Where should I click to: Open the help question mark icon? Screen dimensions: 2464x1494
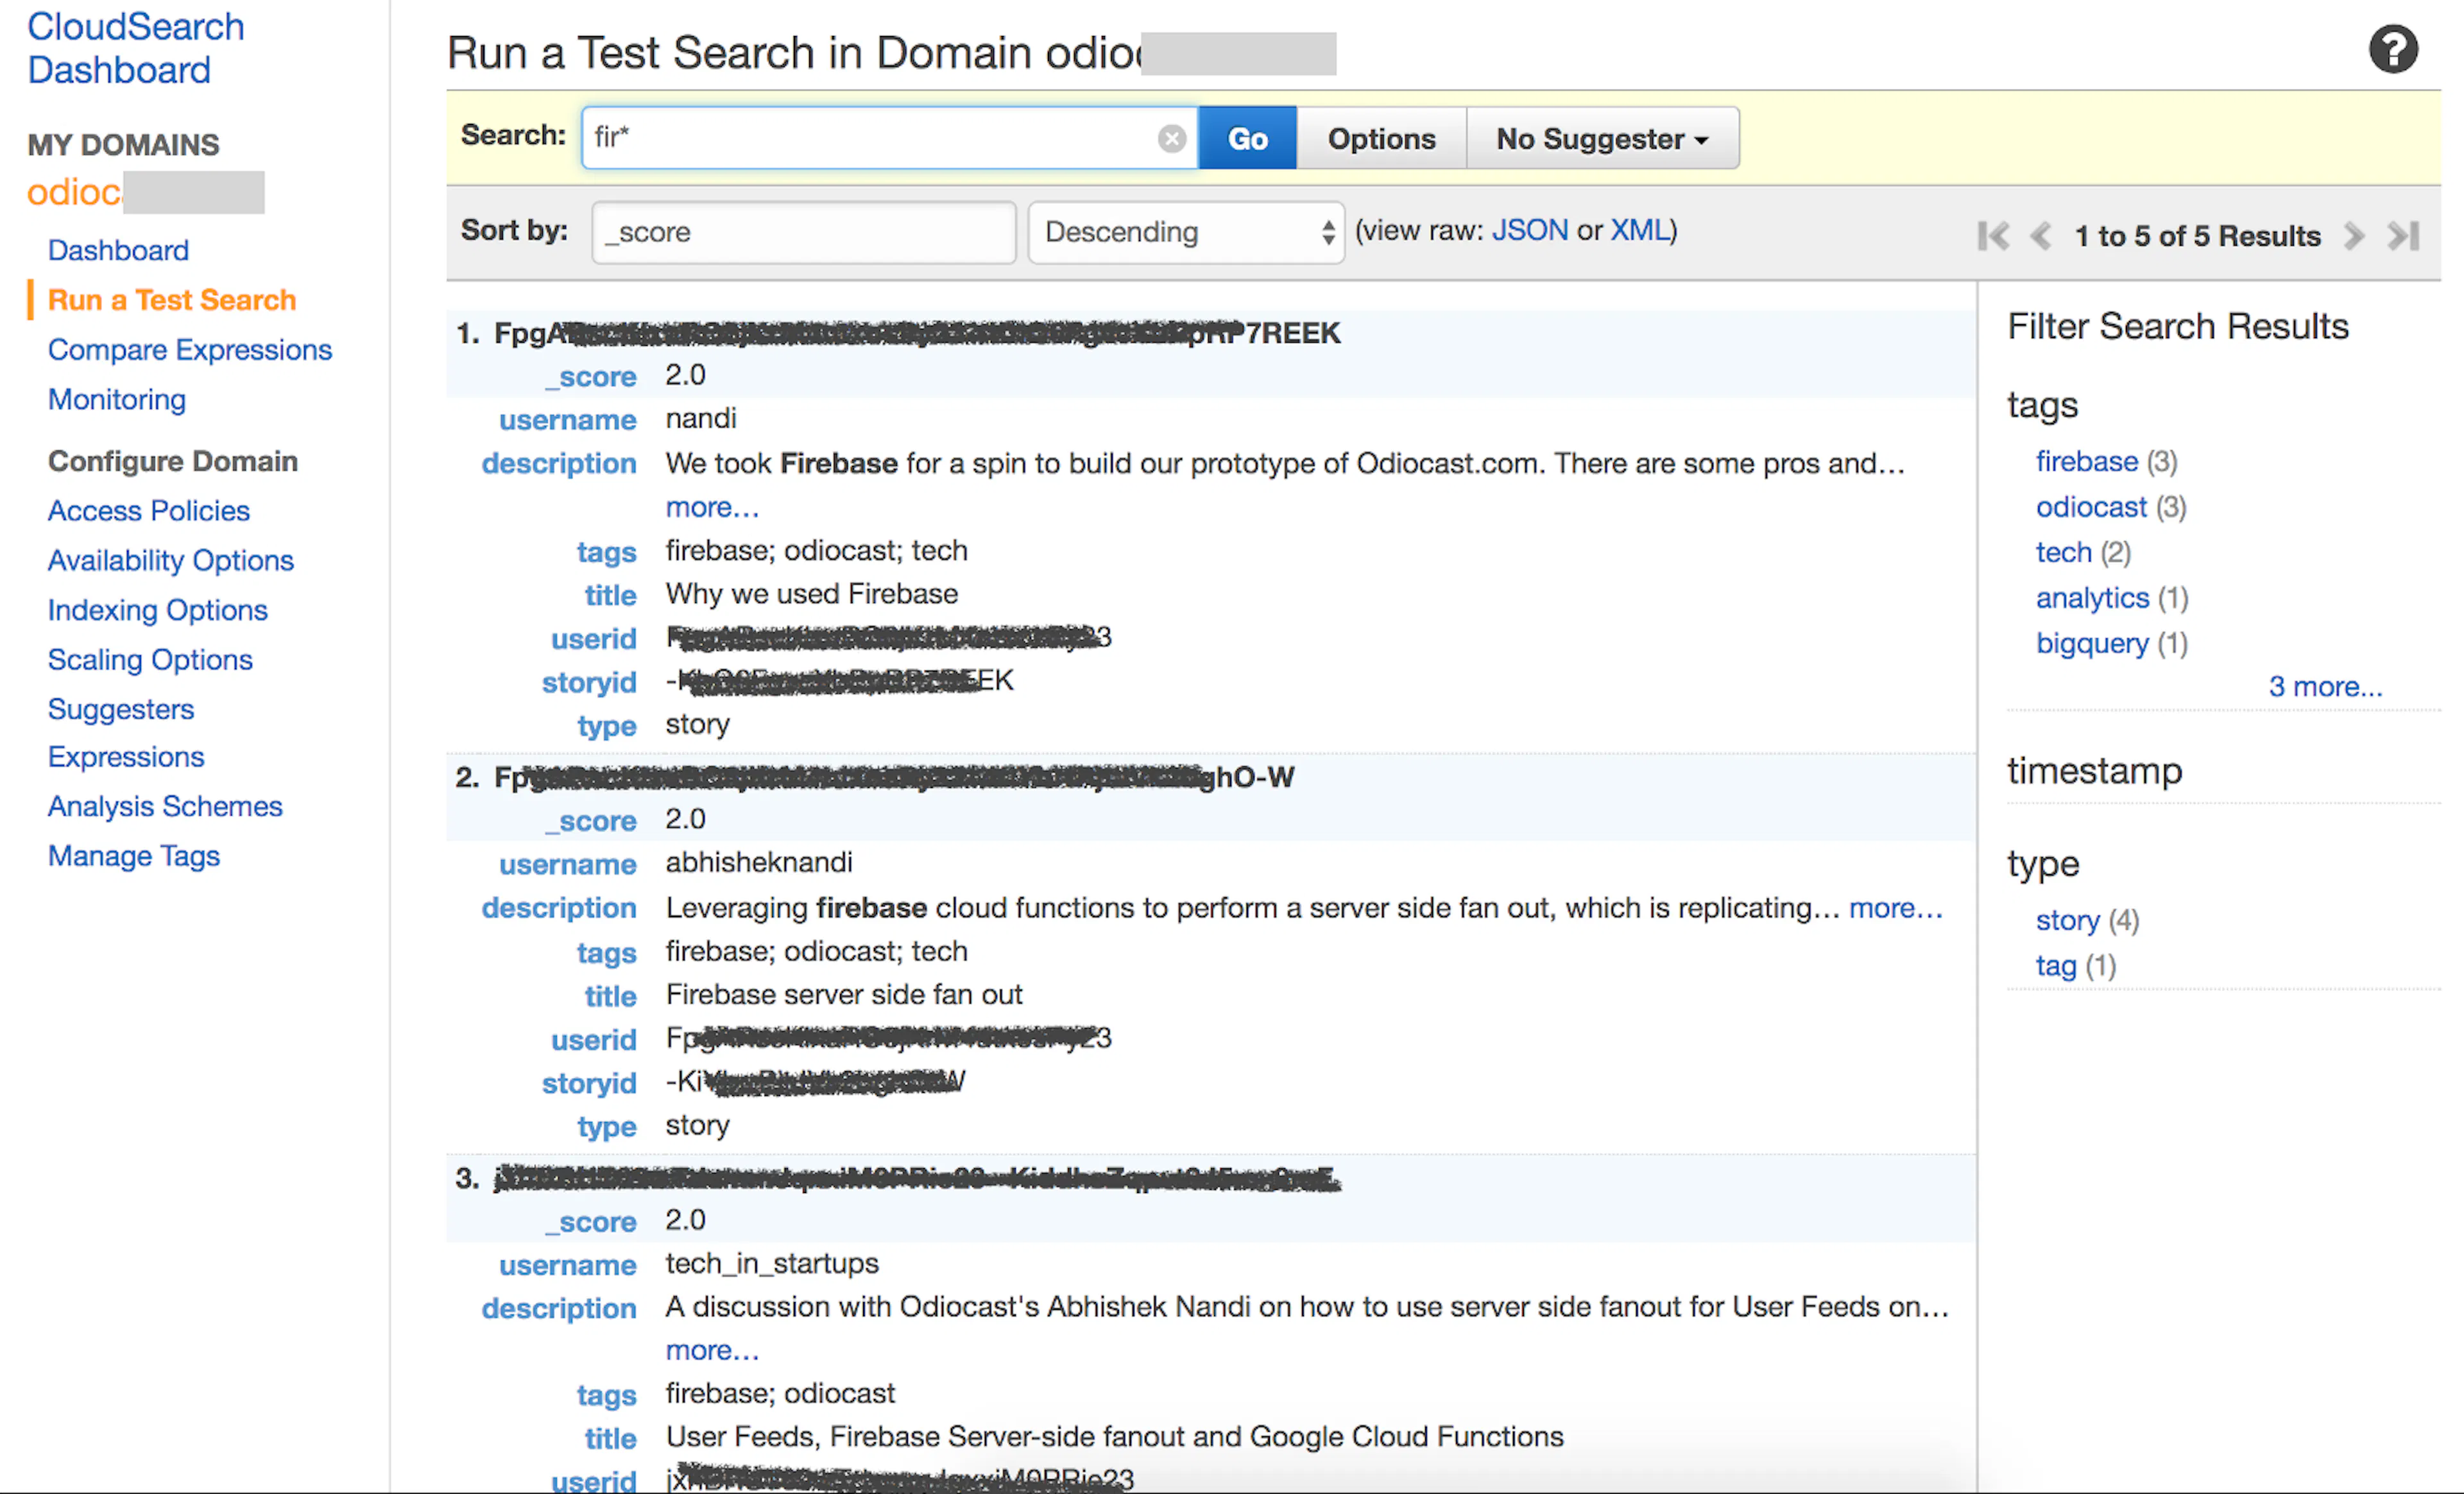pyautogui.click(x=2392, y=49)
